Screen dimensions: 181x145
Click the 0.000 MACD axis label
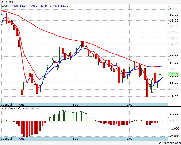pos(174,121)
